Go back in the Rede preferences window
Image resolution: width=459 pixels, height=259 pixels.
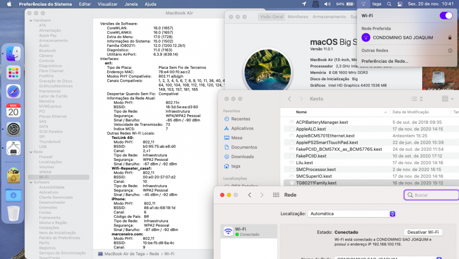click(x=250, y=195)
